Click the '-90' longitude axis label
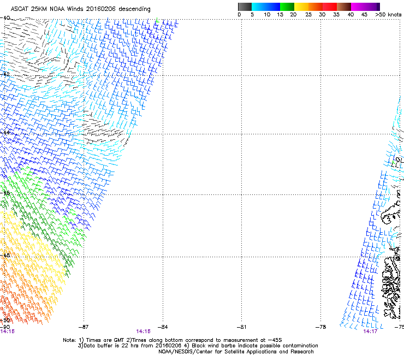 click(x=5, y=327)
